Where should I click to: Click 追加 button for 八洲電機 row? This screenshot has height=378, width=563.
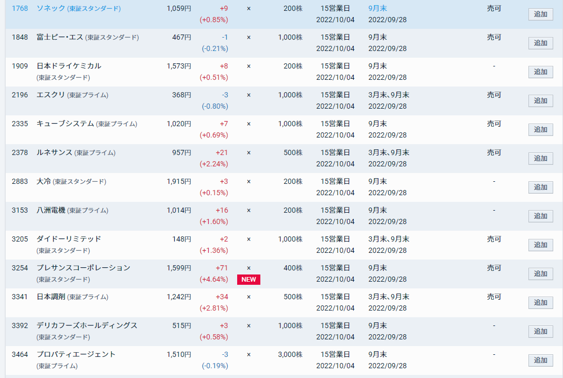540,216
